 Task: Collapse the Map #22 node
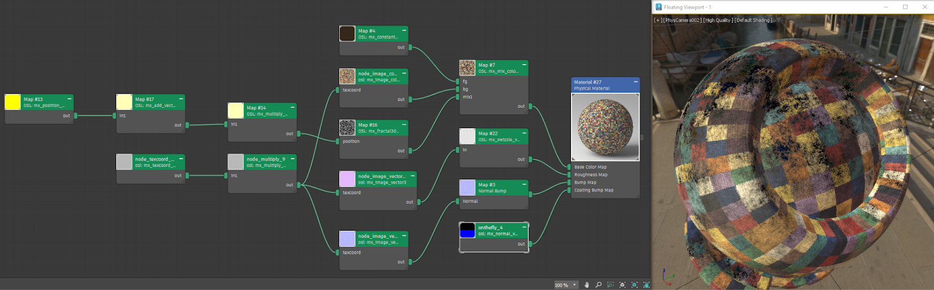click(x=524, y=133)
